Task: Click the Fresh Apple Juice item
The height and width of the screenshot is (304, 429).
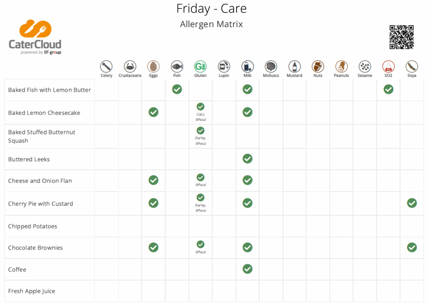Action: (32, 291)
